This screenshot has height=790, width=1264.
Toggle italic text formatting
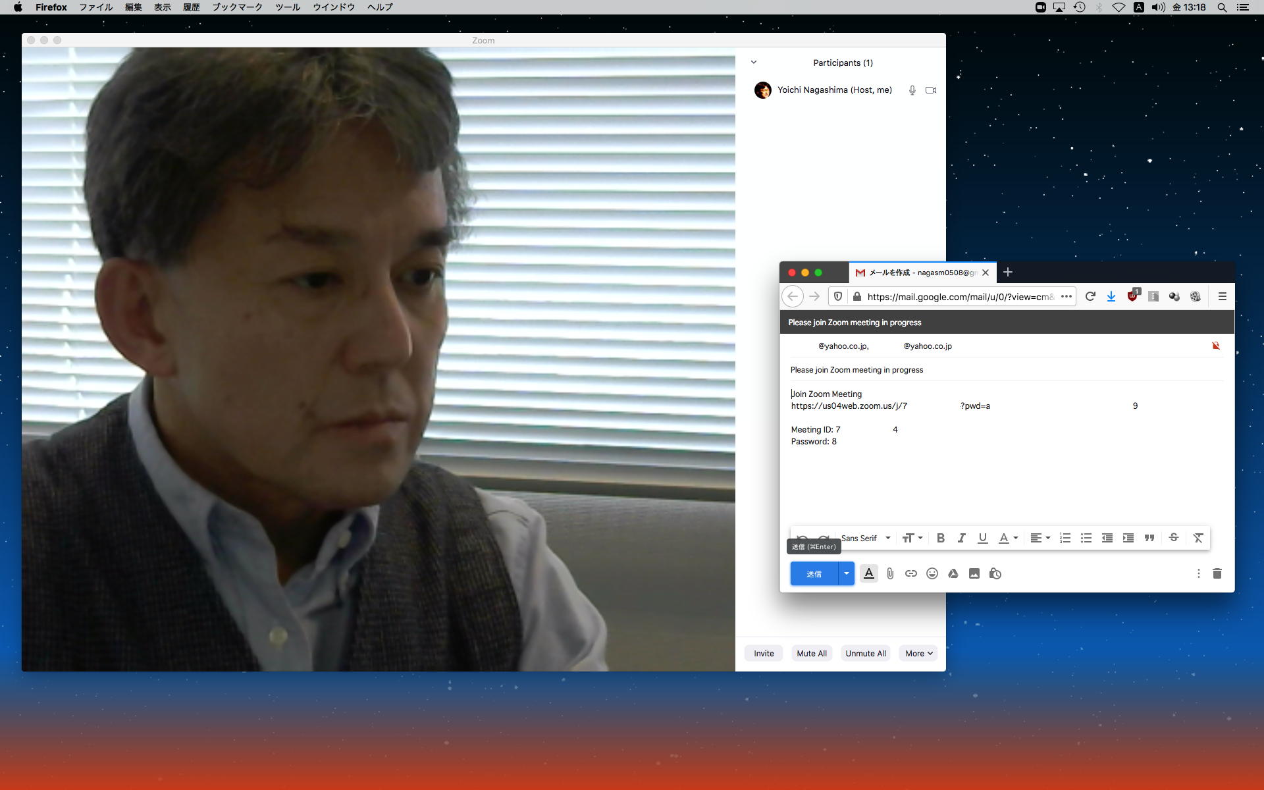click(962, 539)
